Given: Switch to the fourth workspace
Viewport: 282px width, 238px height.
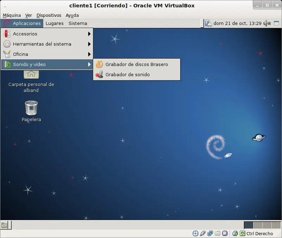Looking at the screenshot, I should click(276, 225).
